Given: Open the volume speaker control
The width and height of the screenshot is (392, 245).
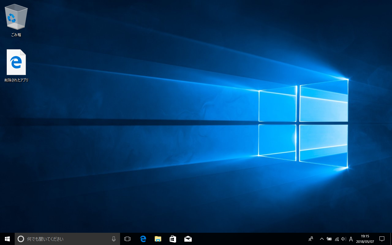Looking at the screenshot, I should (344, 239).
